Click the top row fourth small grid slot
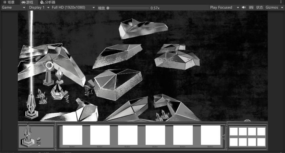 pos(261,131)
